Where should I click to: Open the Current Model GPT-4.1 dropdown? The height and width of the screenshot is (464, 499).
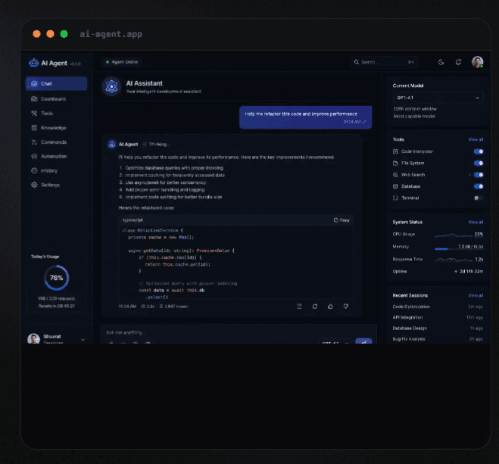coord(438,98)
